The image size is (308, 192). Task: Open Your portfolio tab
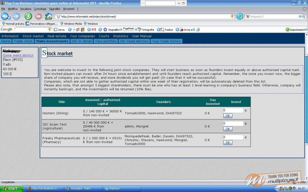click(105, 41)
